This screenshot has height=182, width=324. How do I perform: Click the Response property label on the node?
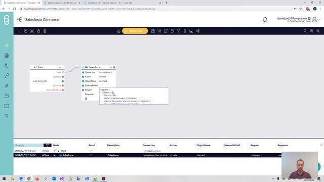coord(89,95)
